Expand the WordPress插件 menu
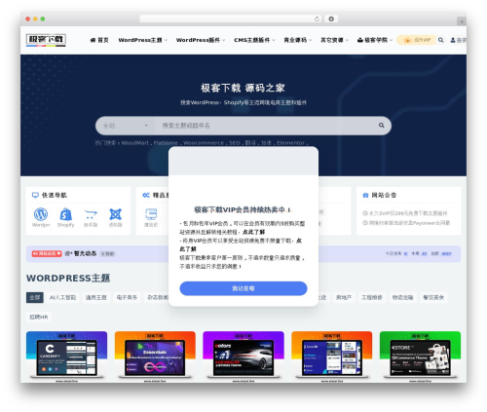Viewport: 487px width, 412px height. point(201,40)
